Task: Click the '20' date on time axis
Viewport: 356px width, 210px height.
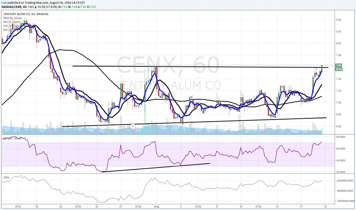Action: pos(61,207)
